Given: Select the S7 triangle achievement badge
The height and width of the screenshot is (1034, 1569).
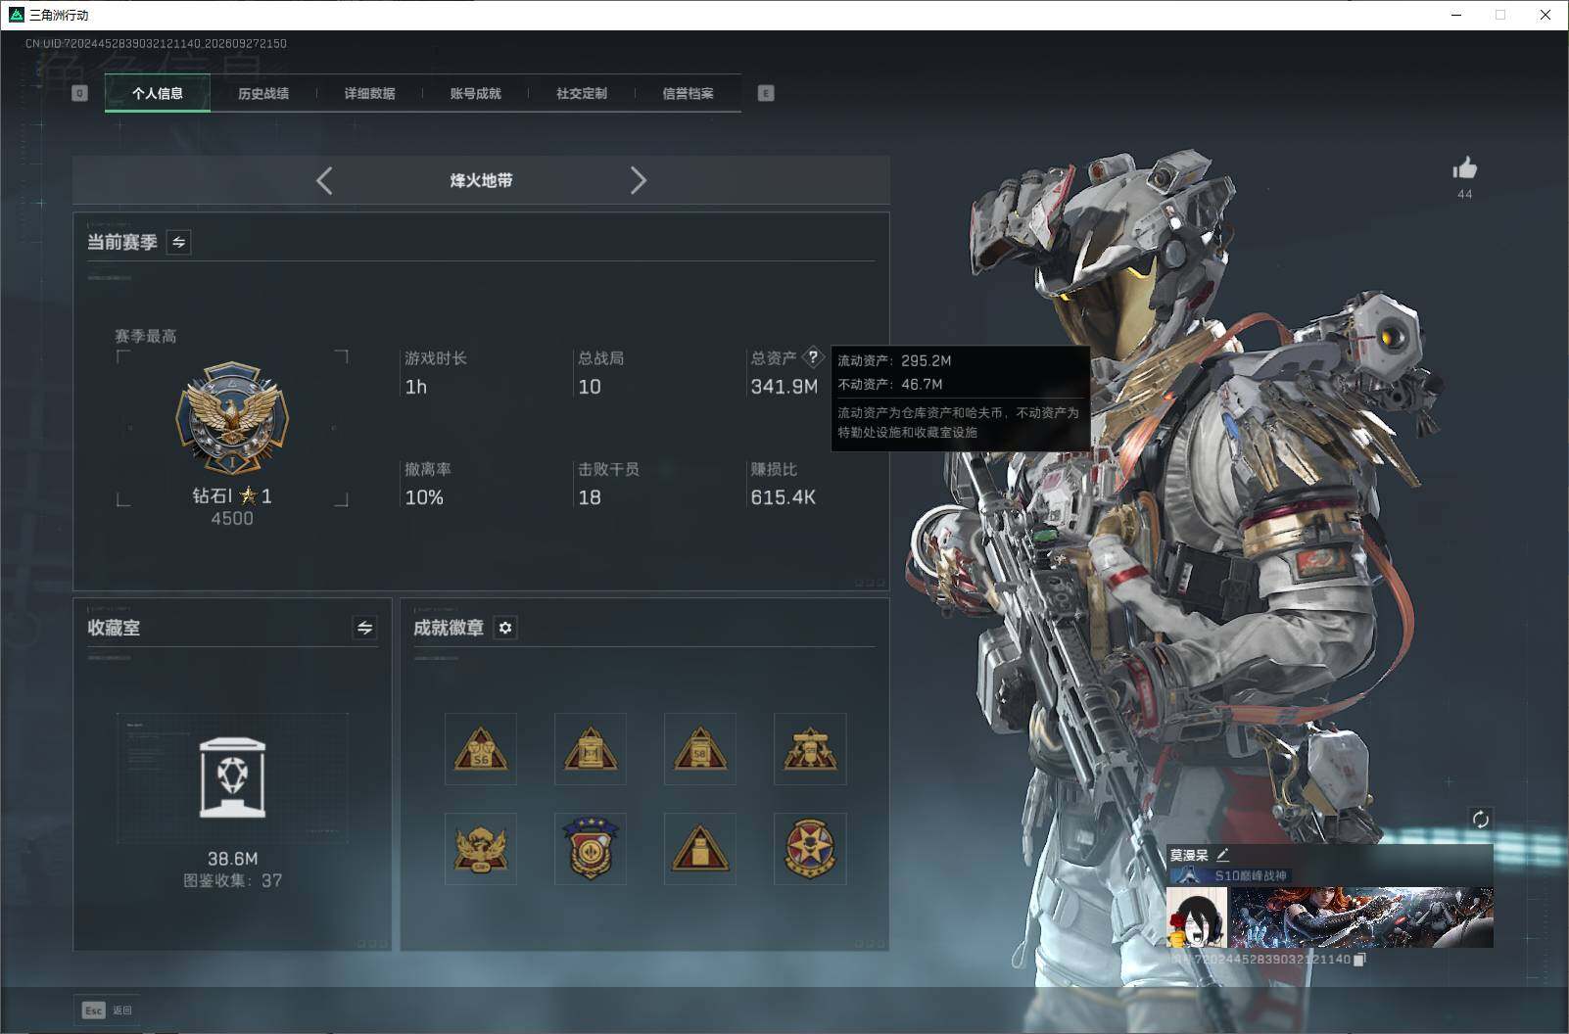Looking at the screenshot, I should point(591,749).
